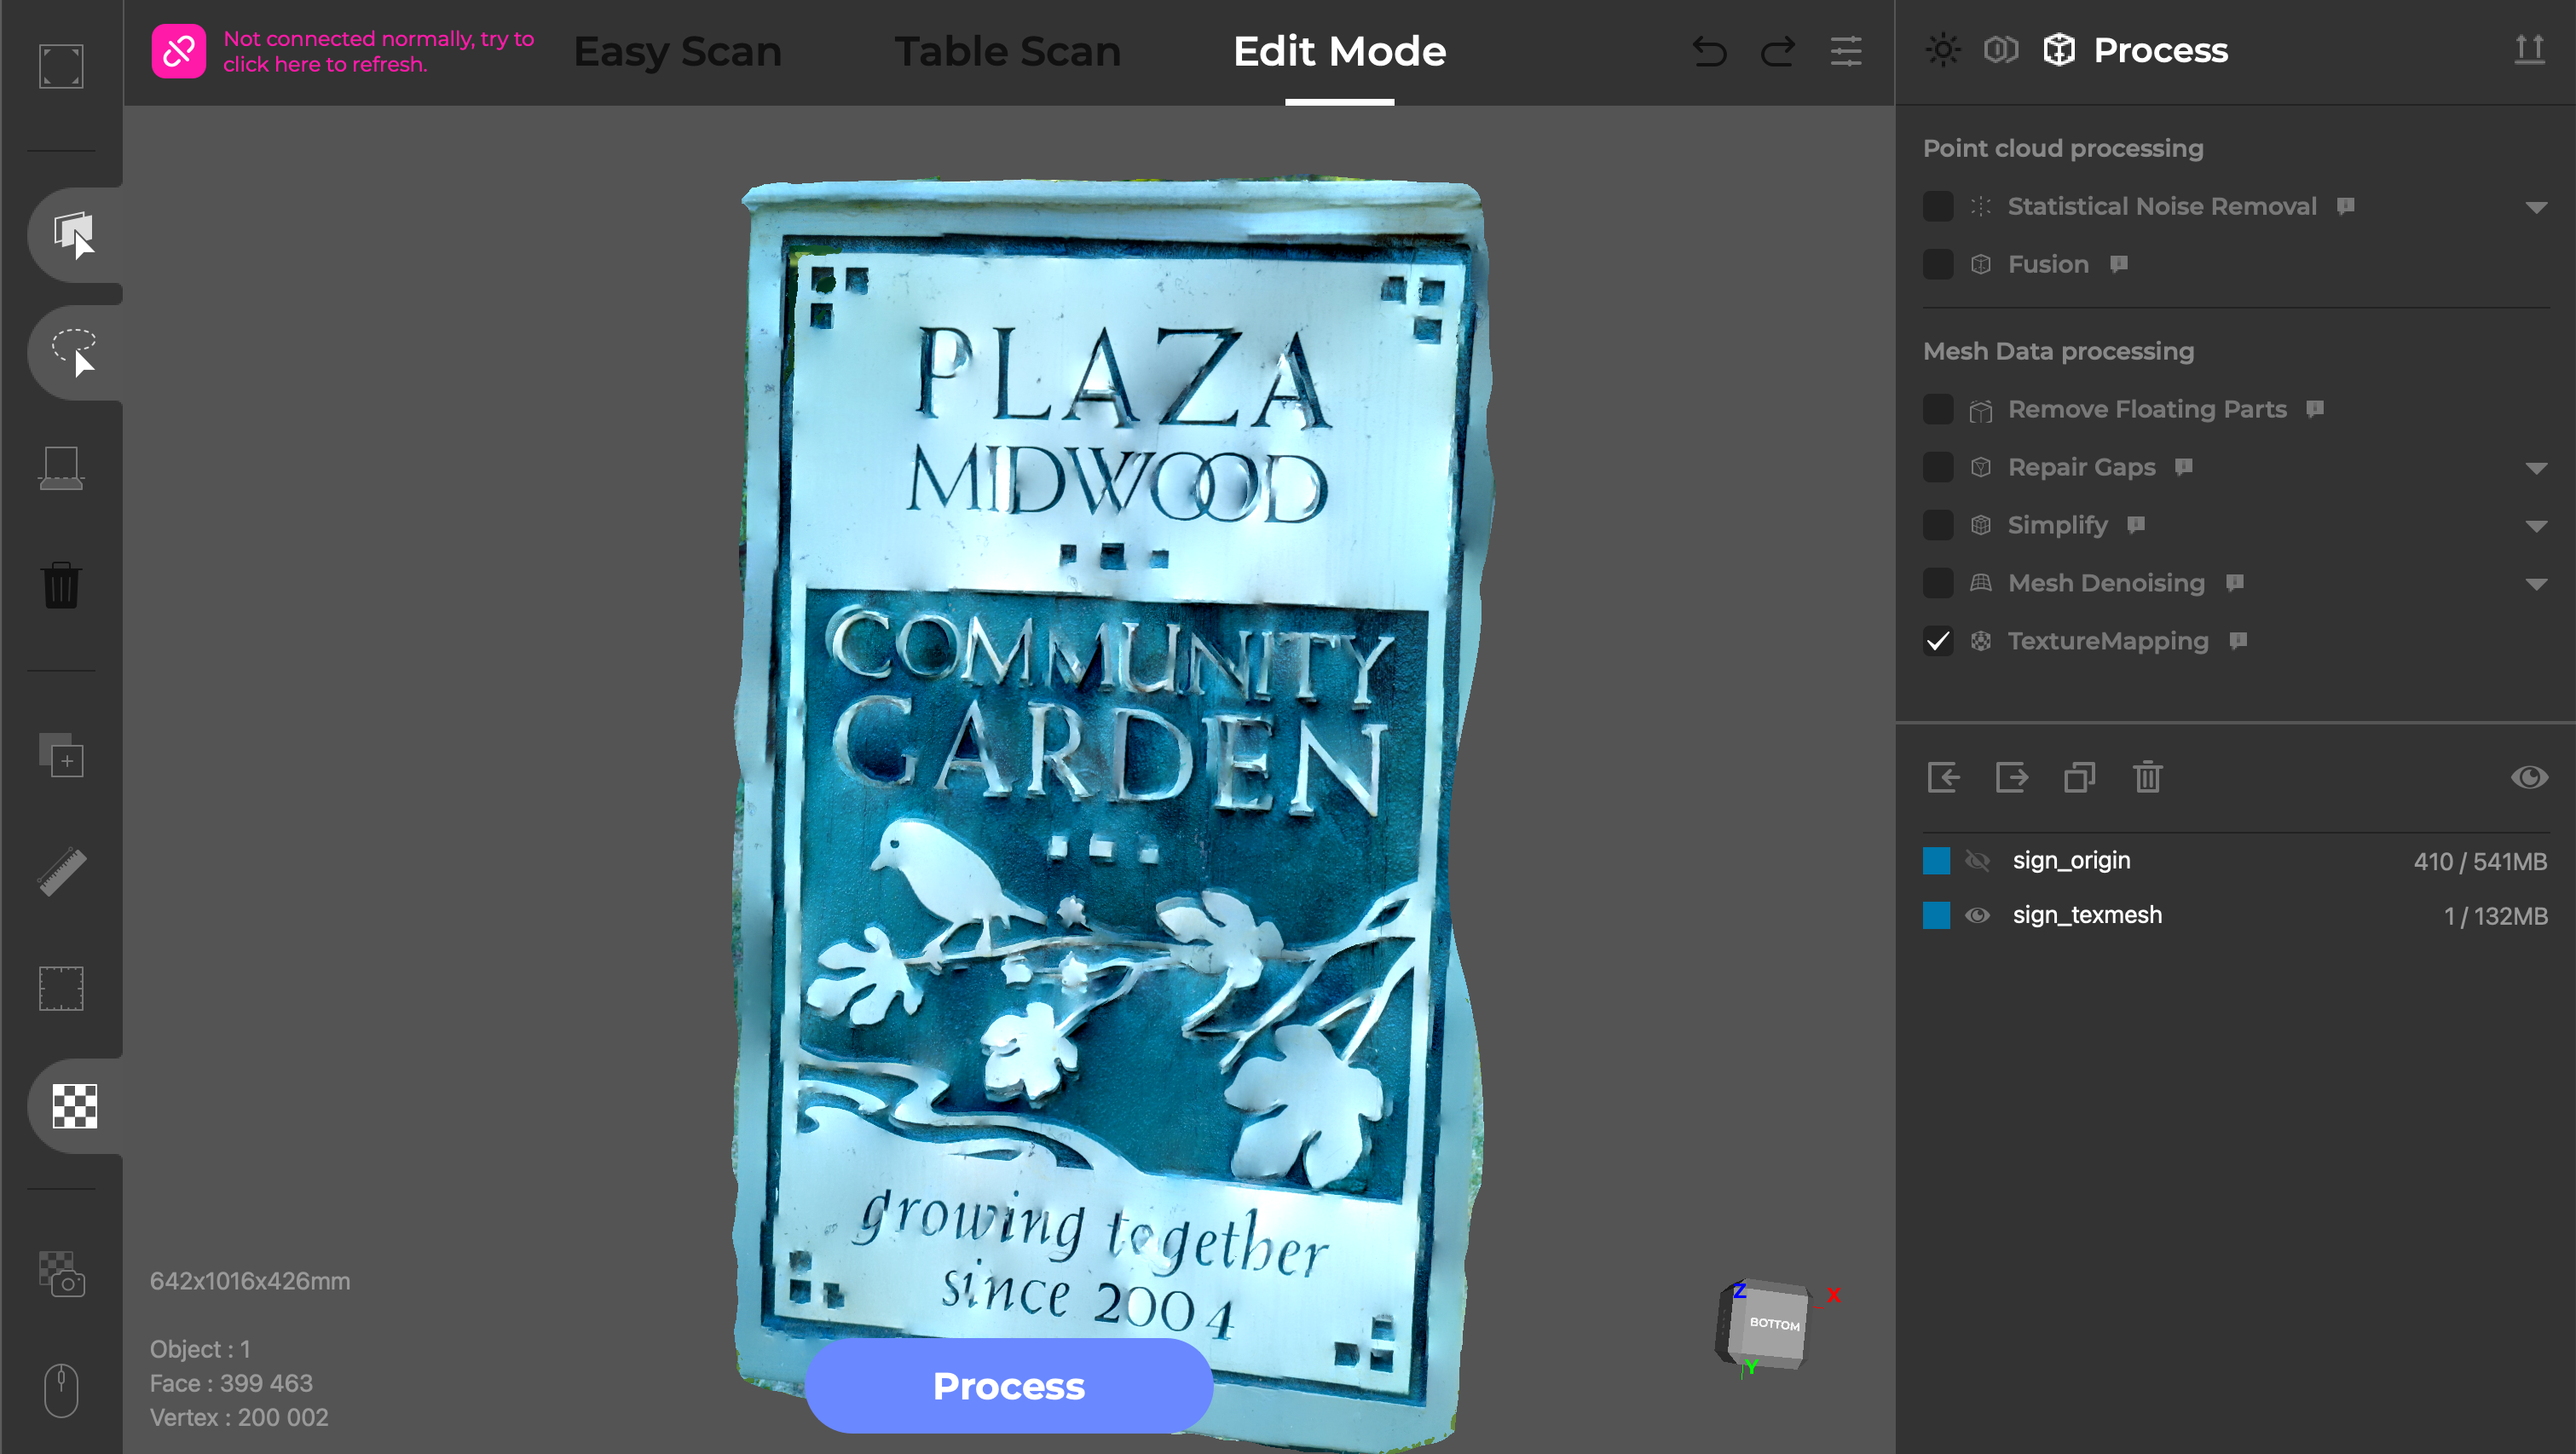Check the Remove Floating Parts option

click(x=1938, y=409)
